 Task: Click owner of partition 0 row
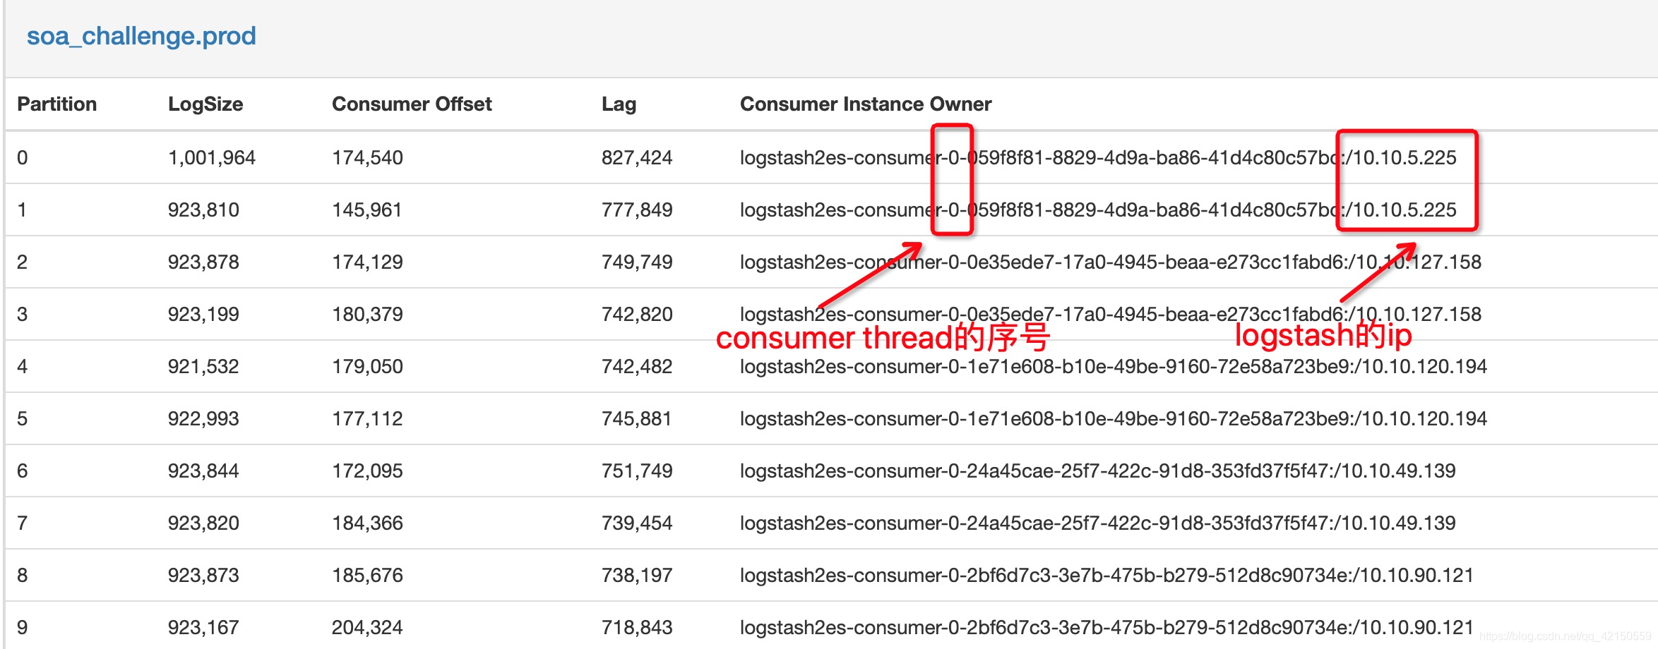[1098, 157]
